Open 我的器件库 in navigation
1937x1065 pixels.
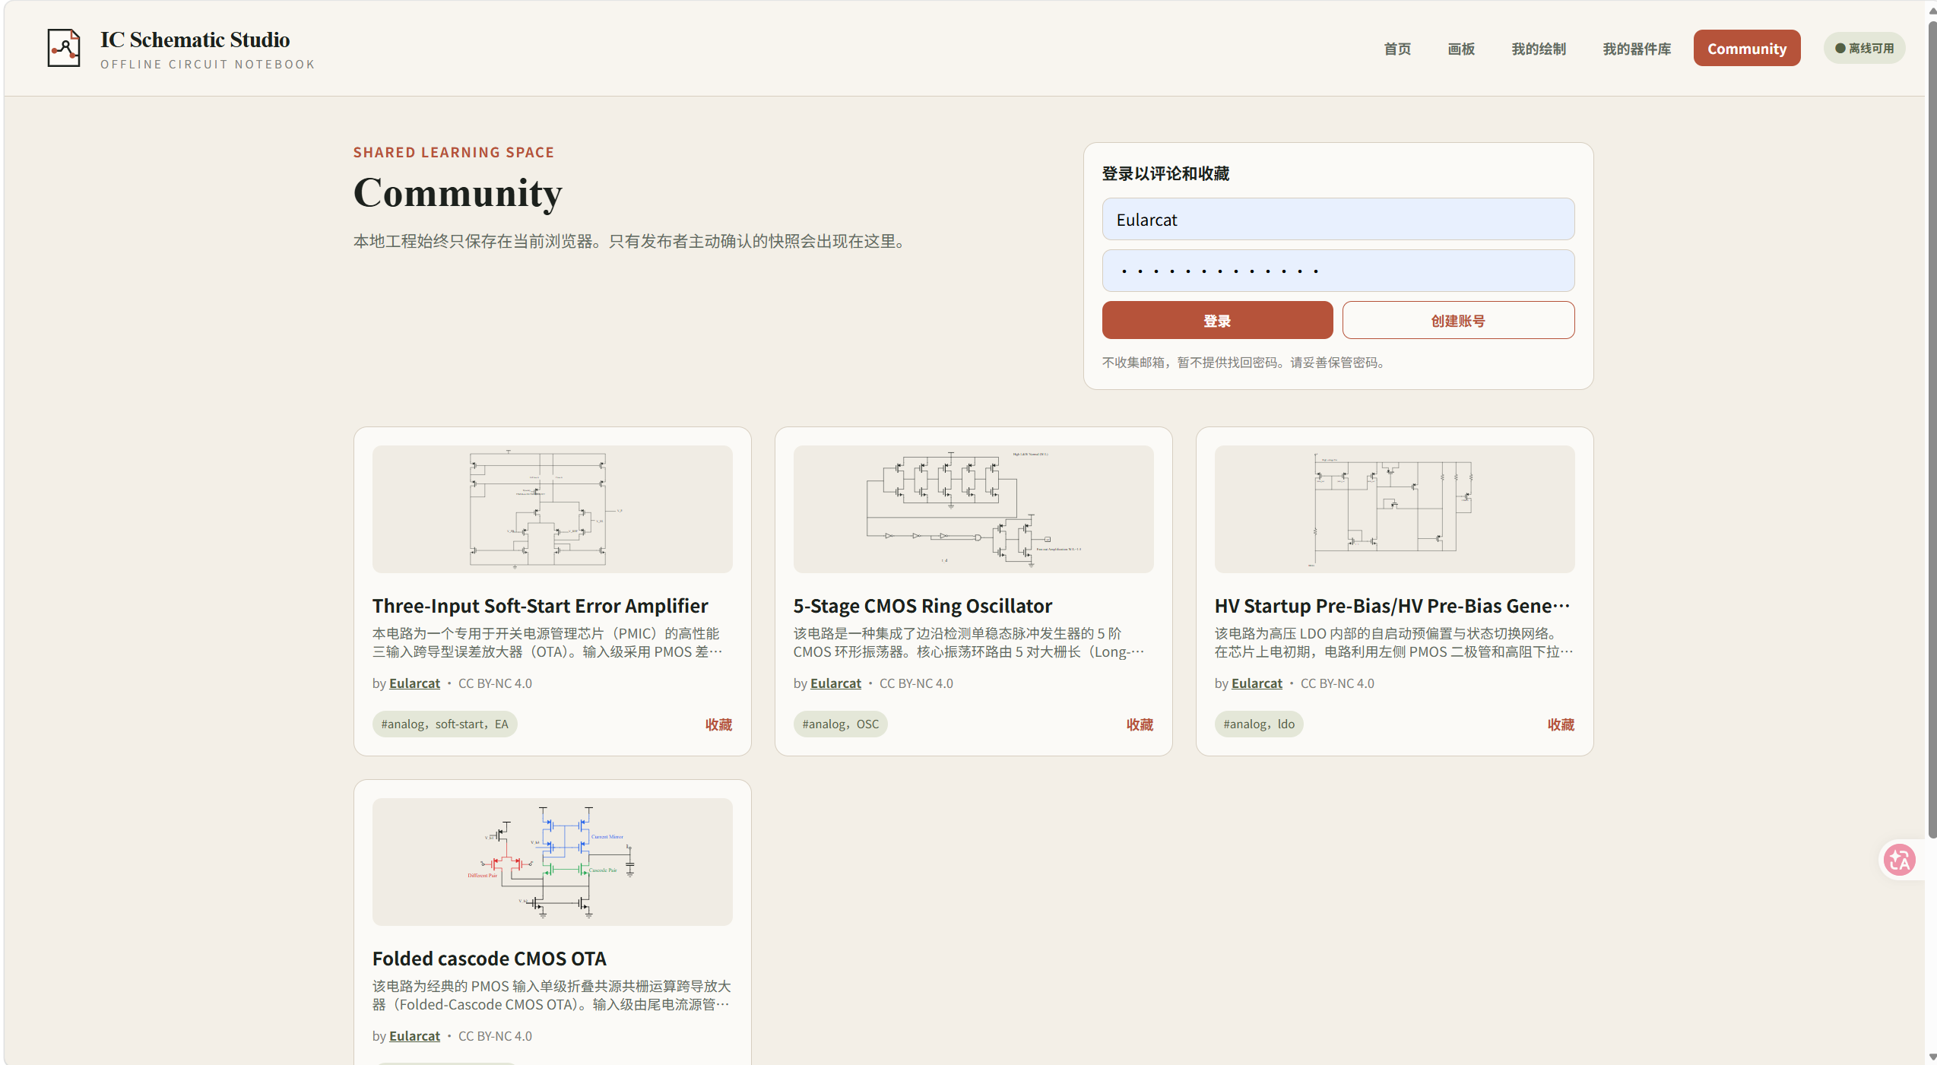(x=1637, y=49)
